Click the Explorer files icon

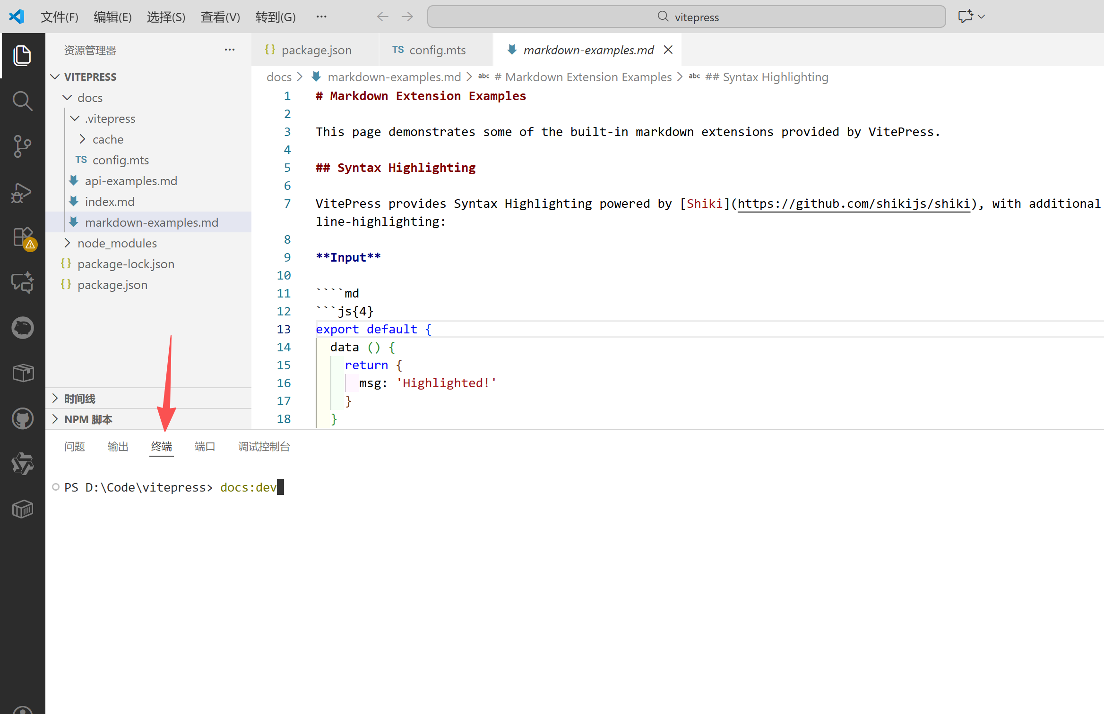[22, 55]
